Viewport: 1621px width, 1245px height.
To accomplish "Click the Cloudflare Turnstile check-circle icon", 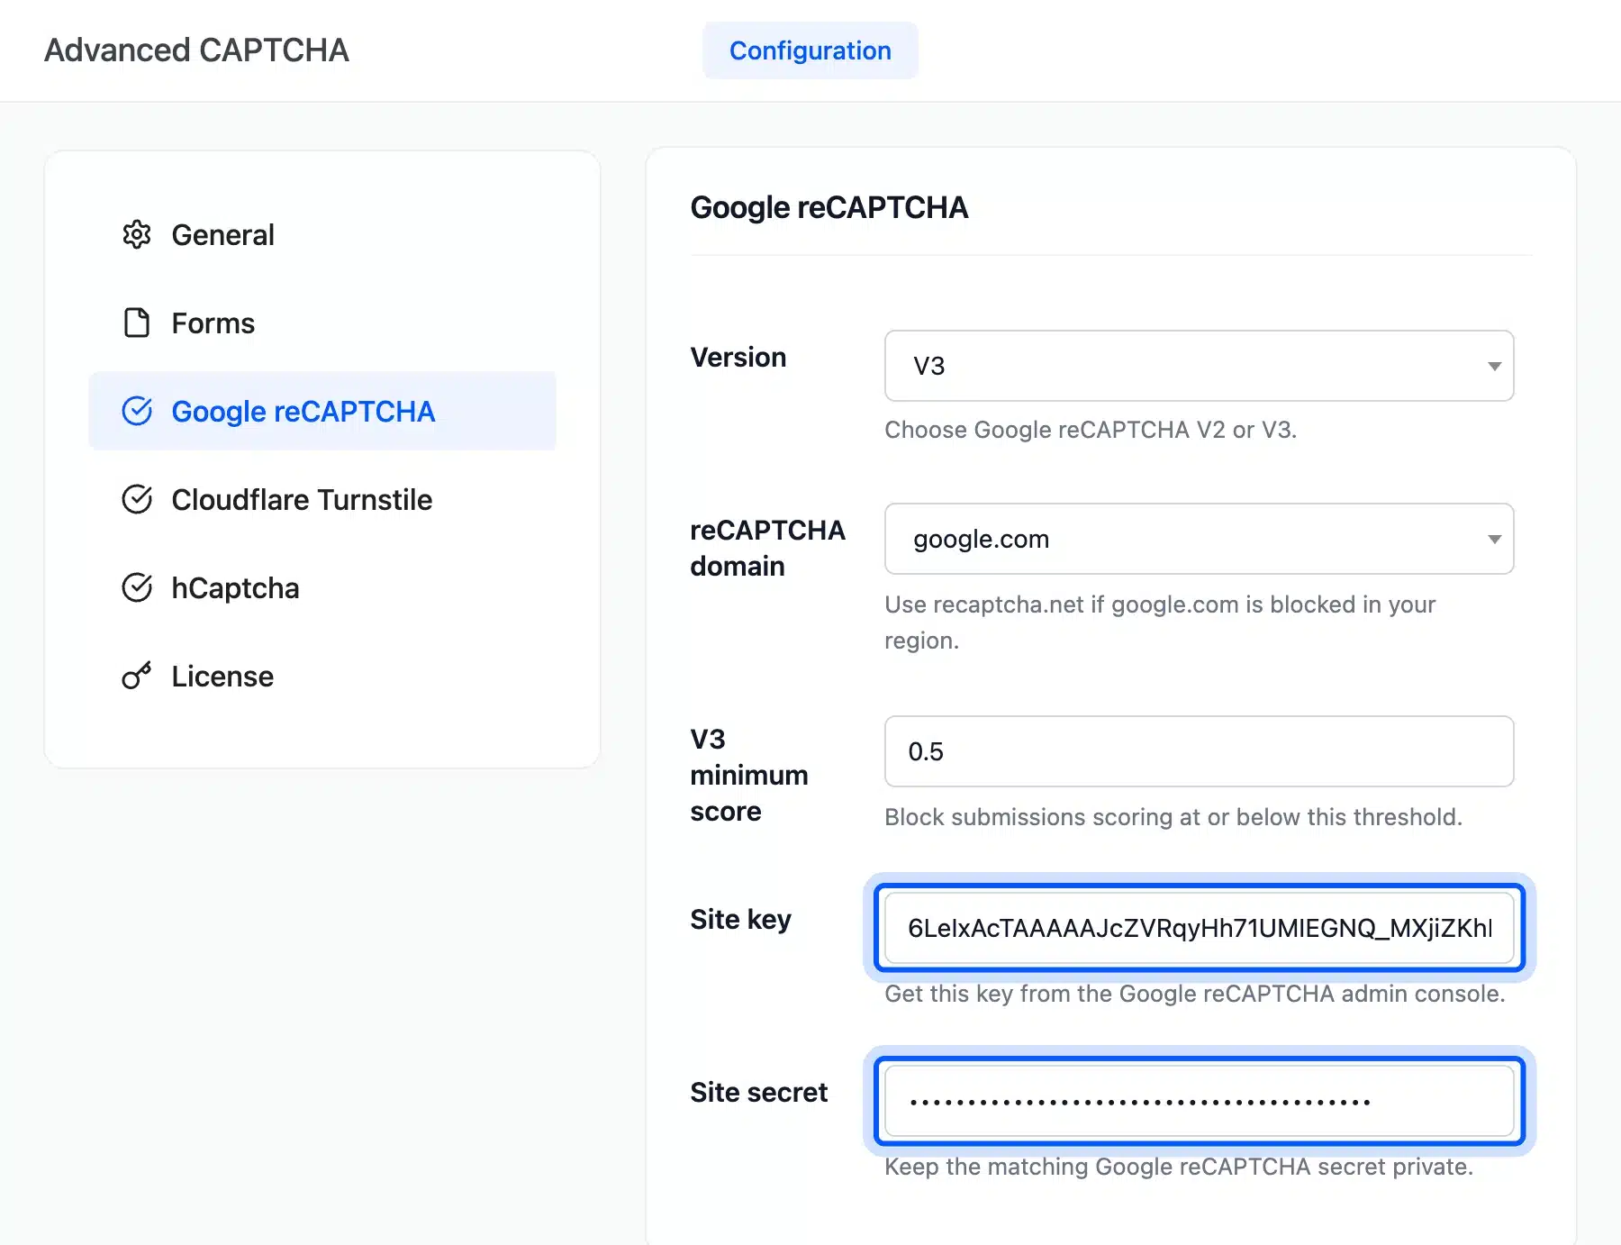I will (137, 499).
